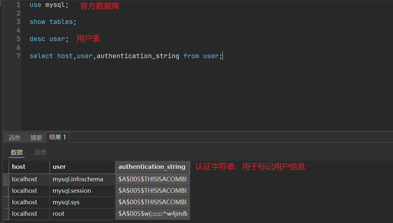The image size is (393, 223).
Task: Click the select host,user query line
Action: (x=126, y=56)
